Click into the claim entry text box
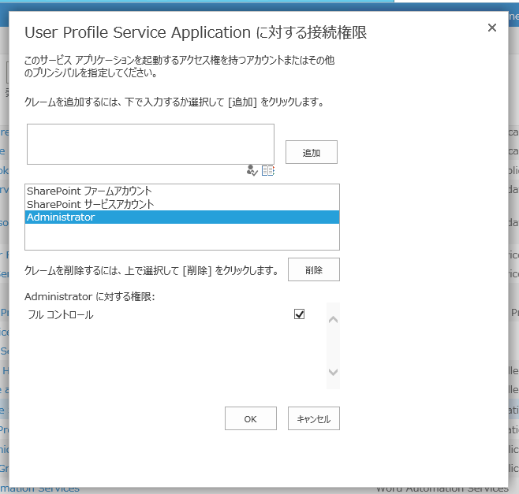Image resolution: width=519 pixels, height=494 pixels. coord(151,144)
